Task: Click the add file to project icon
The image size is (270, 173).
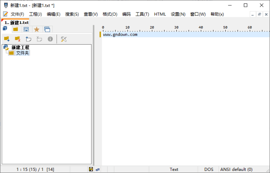Action: [x=29, y=39]
